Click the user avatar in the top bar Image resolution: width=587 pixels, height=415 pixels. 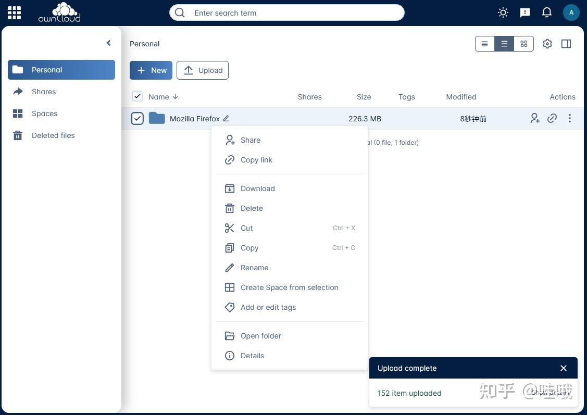tap(571, 12)
